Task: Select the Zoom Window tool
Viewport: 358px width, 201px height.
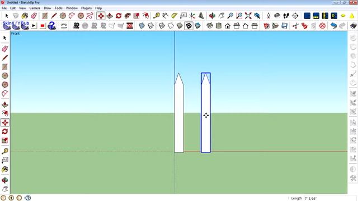Action: pos(239,16)
